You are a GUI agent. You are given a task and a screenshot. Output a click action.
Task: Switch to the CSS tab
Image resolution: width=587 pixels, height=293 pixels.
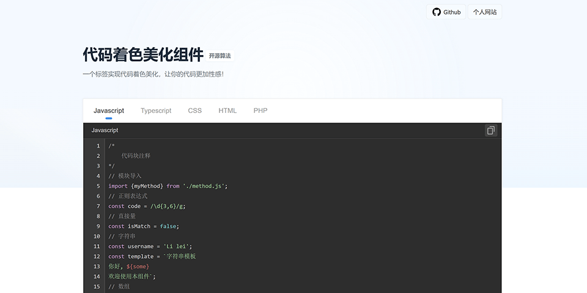point(194,110)
